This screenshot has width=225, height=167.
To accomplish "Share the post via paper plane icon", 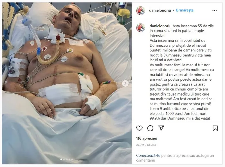I will click(x=161, y=128).
